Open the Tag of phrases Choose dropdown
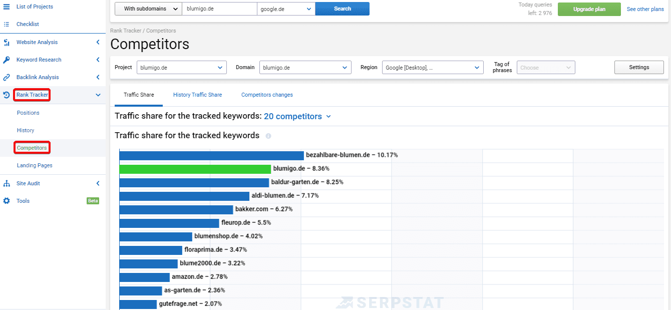This screenshot has width=671, height=310. coord(546,68)
